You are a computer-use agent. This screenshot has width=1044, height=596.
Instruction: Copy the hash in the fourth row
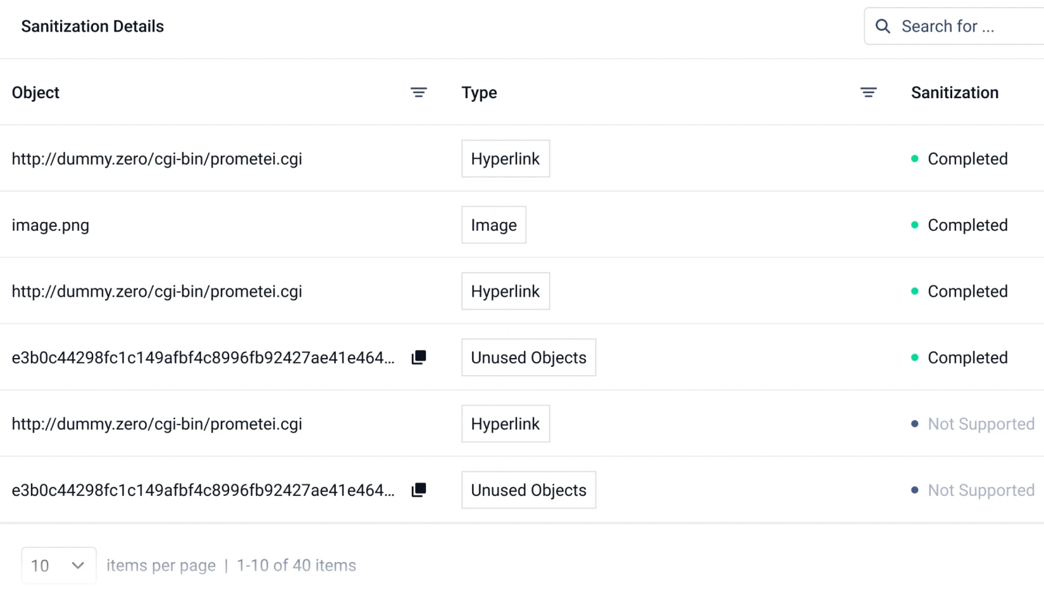coord(418,357)
